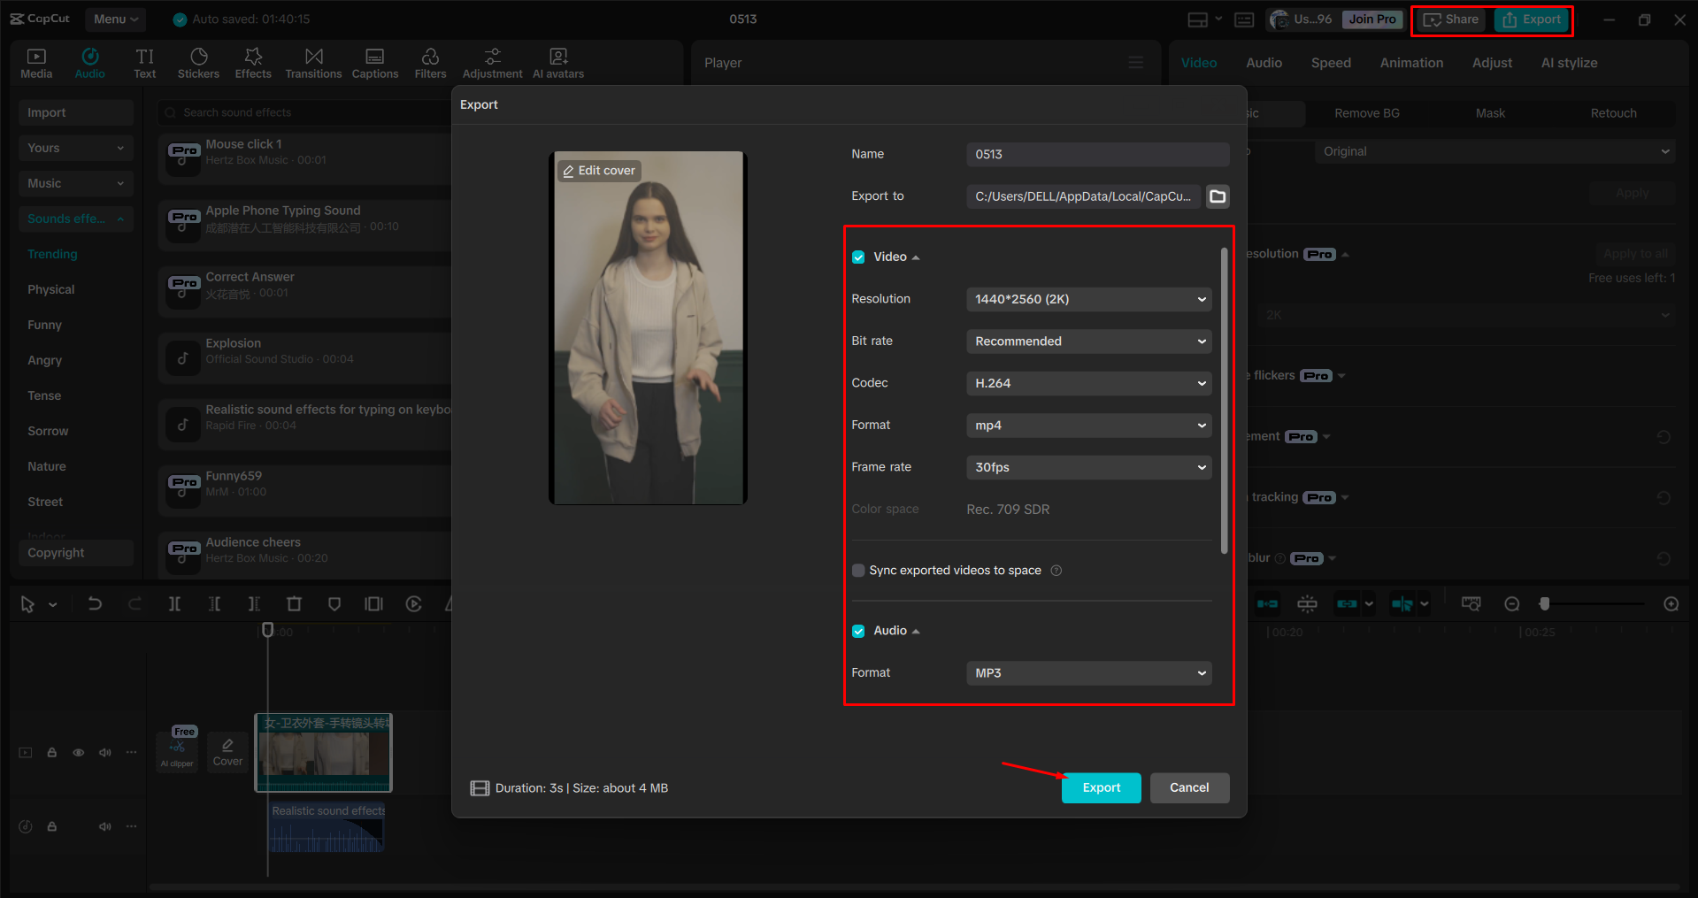Screen dimensions: 1698x898
Task: Select the Split tool in the timeline toolbar
Action: coord(174,603)
